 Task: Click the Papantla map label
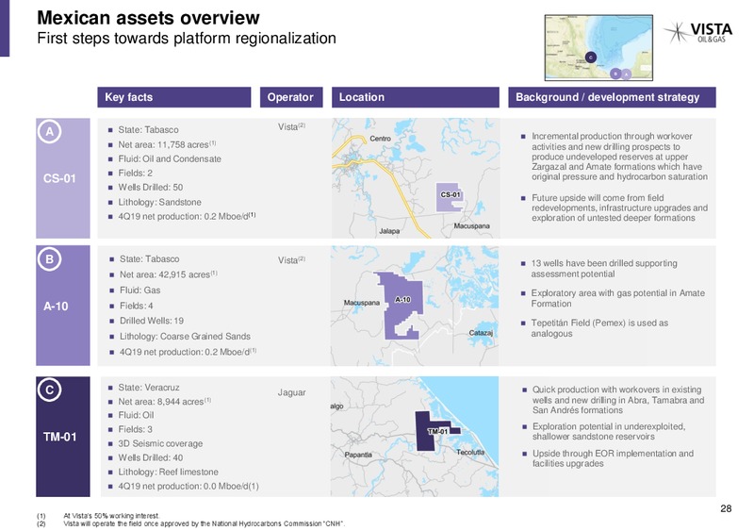point(358,455)
